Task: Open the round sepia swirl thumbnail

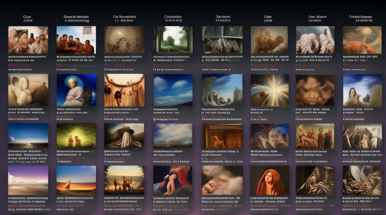Action: [124, 40]
